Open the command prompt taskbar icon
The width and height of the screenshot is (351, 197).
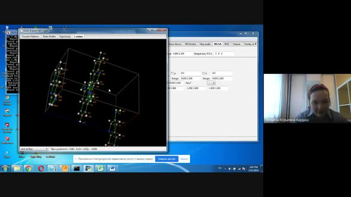[x=76, y=169]
